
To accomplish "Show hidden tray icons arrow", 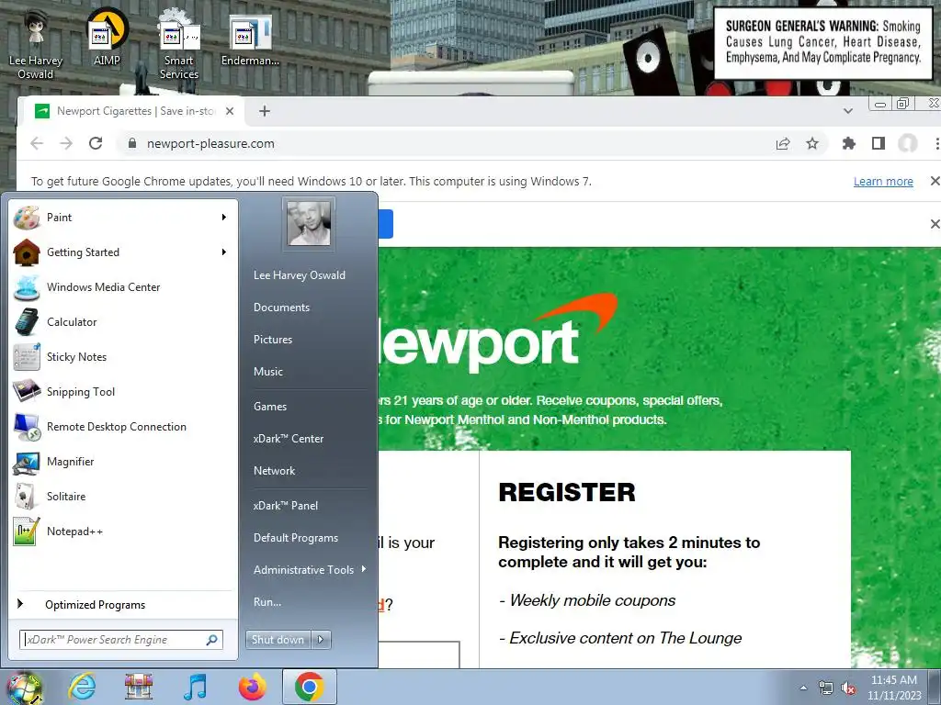I will 803,688.
